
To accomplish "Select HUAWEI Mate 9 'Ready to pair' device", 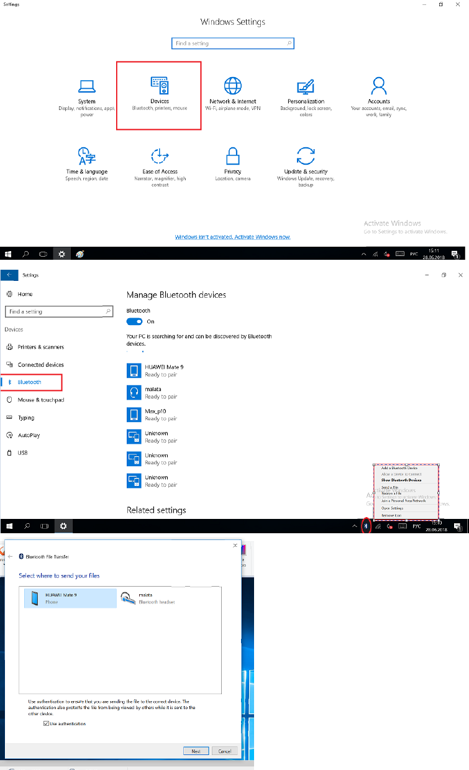I will coord(155,370).
